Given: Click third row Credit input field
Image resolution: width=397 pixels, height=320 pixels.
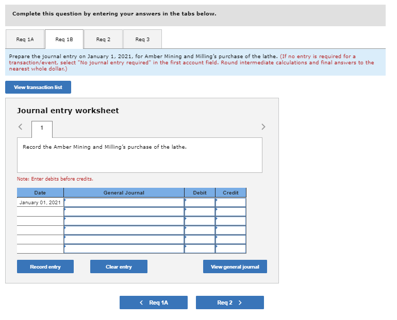Looking at the screenshot, I should tap(230, 221).
